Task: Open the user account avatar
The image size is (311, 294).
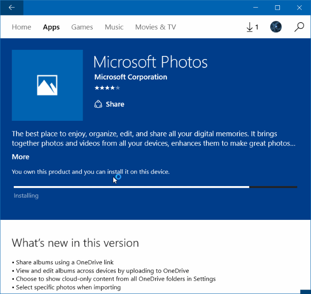Action: 276,27
